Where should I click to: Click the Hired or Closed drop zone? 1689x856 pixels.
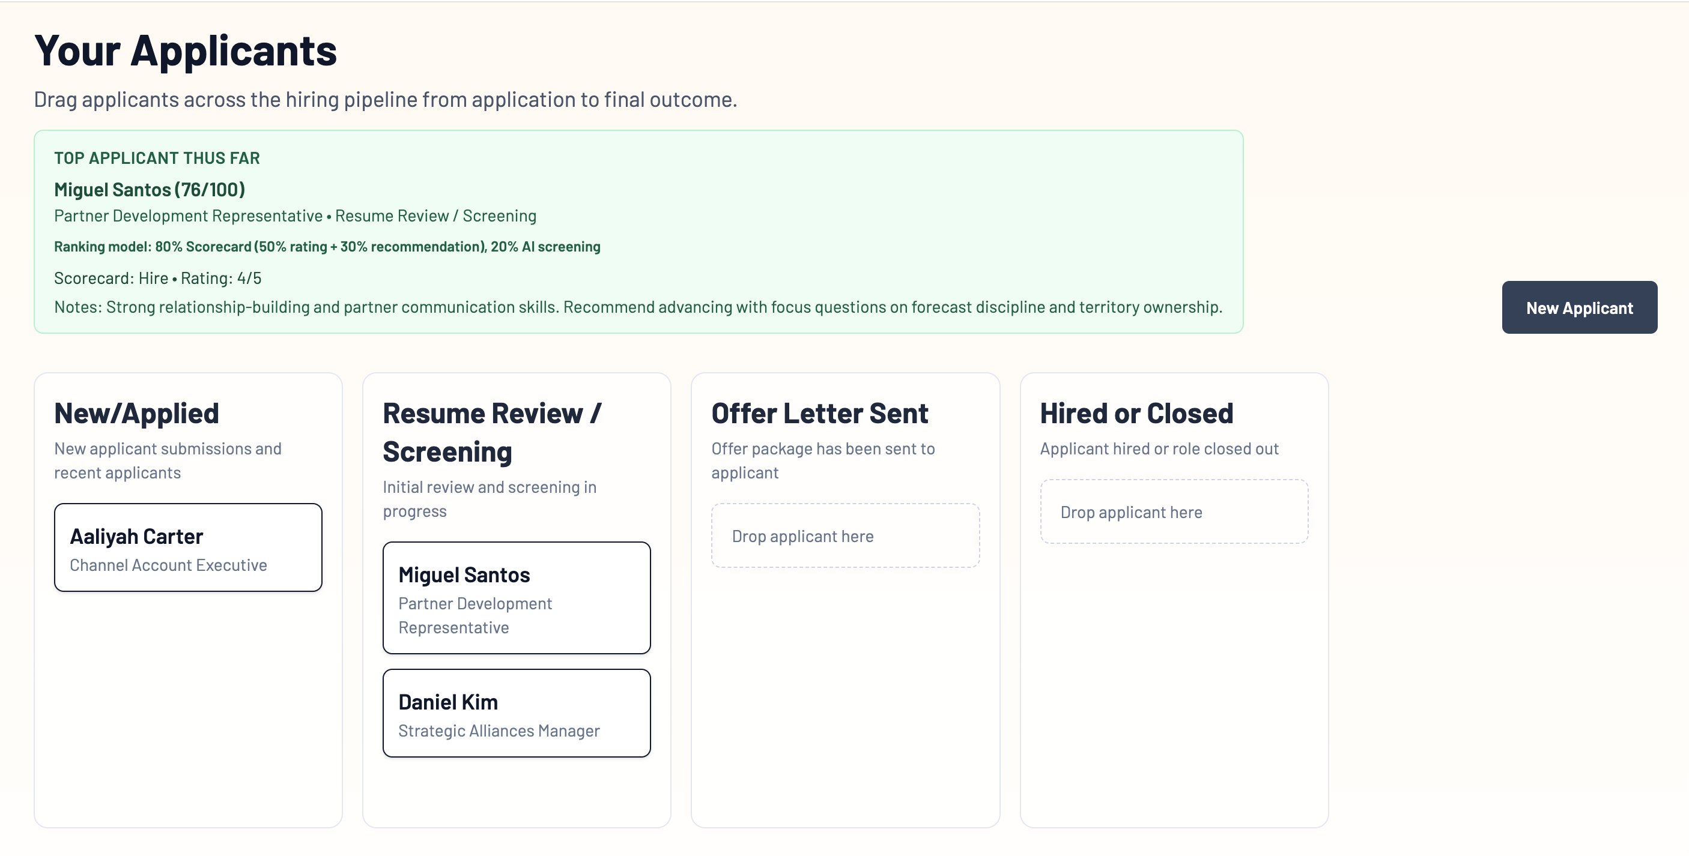[1174, 511]
